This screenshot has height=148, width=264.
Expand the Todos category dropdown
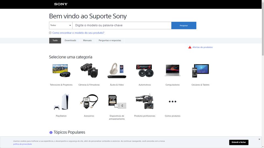61,25
